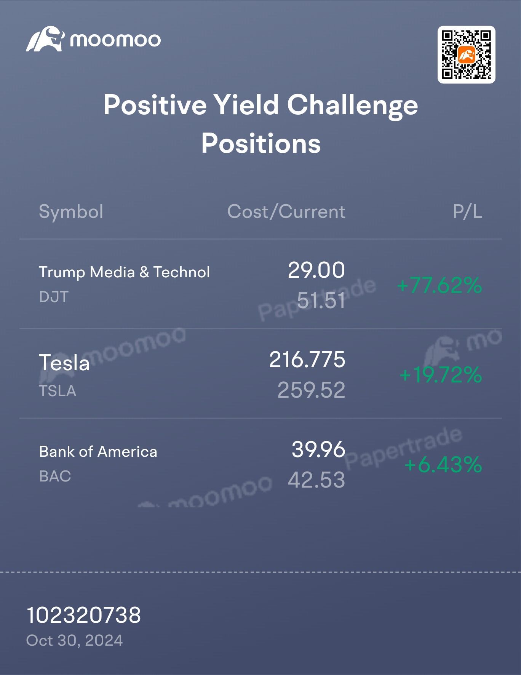Open the QR code in the corner
The height and width of the screenshot is (675, 521).
coord(466,54)
